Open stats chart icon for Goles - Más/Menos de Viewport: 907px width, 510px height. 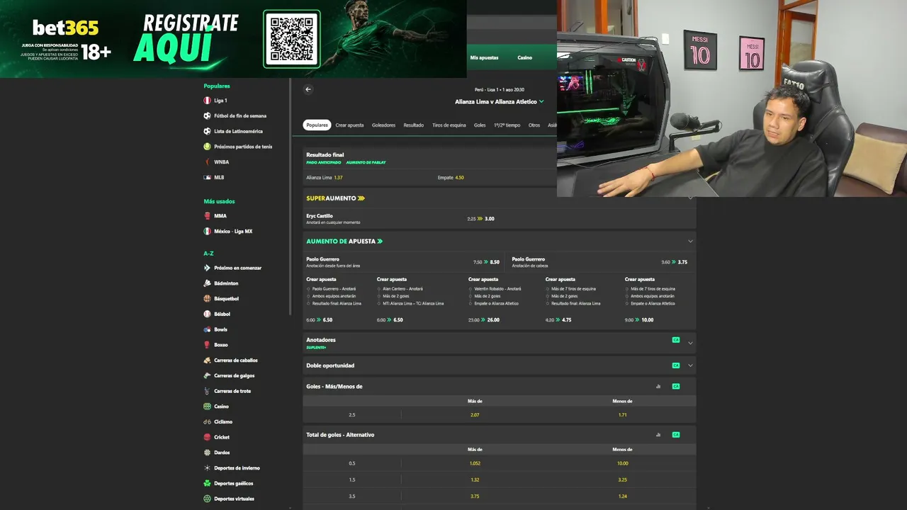(658, 387)
